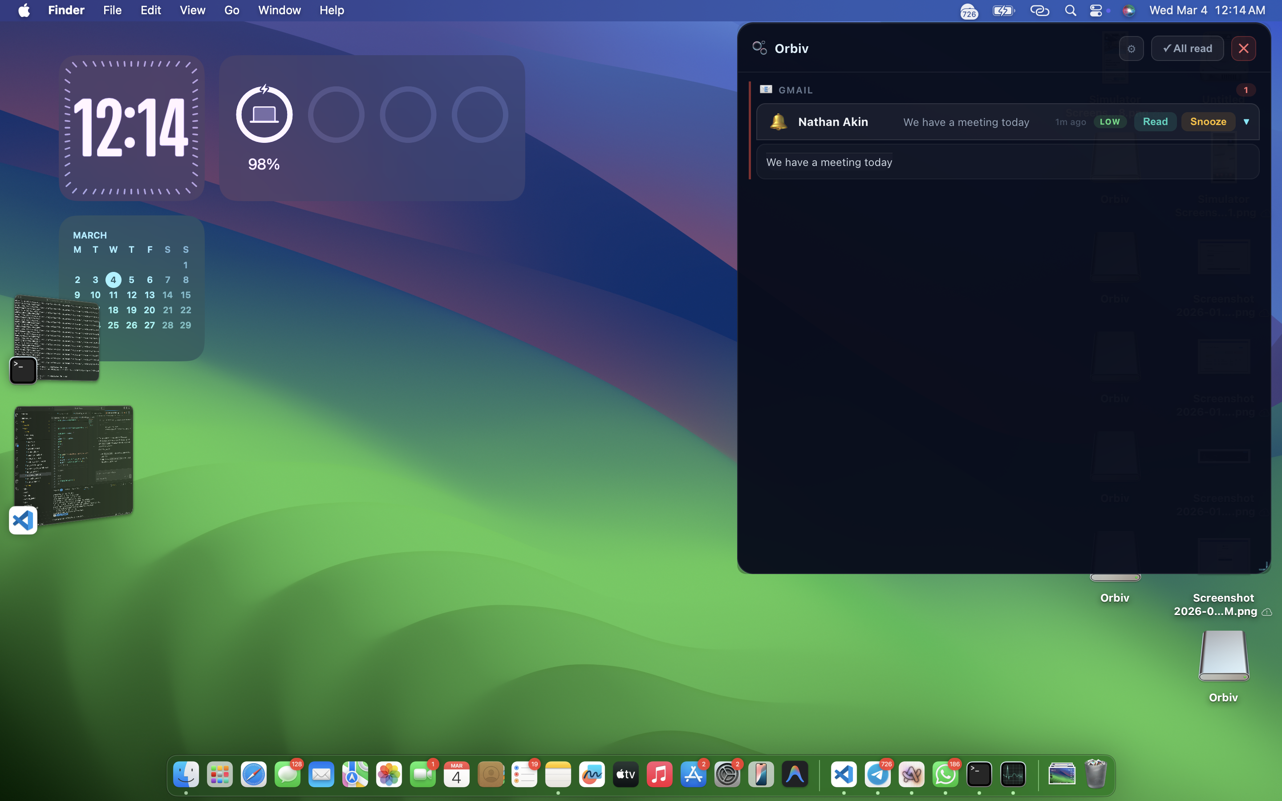Image resolution: width=1282 pixels, height=801 pixels.
Task: Open the Go menu
Action: pos(231,11)
